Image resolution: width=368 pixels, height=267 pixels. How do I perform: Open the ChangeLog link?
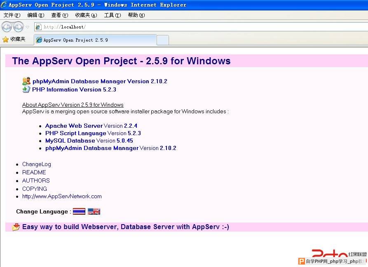pyautogui.click(x=37, y=164)
